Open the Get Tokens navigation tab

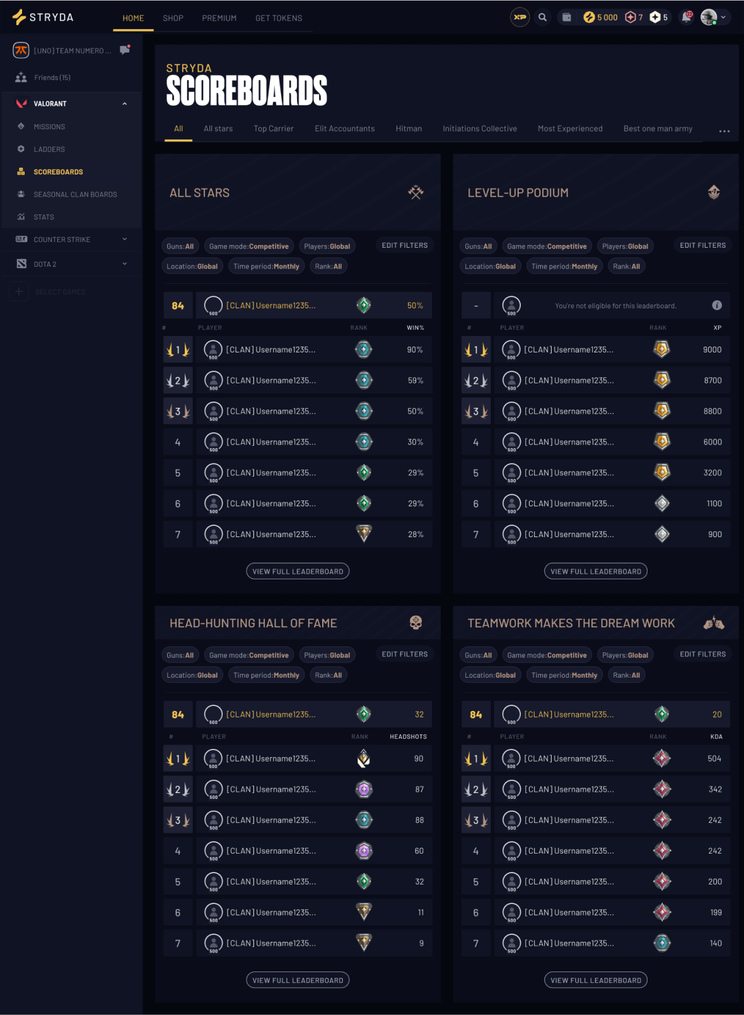point(279,18)
